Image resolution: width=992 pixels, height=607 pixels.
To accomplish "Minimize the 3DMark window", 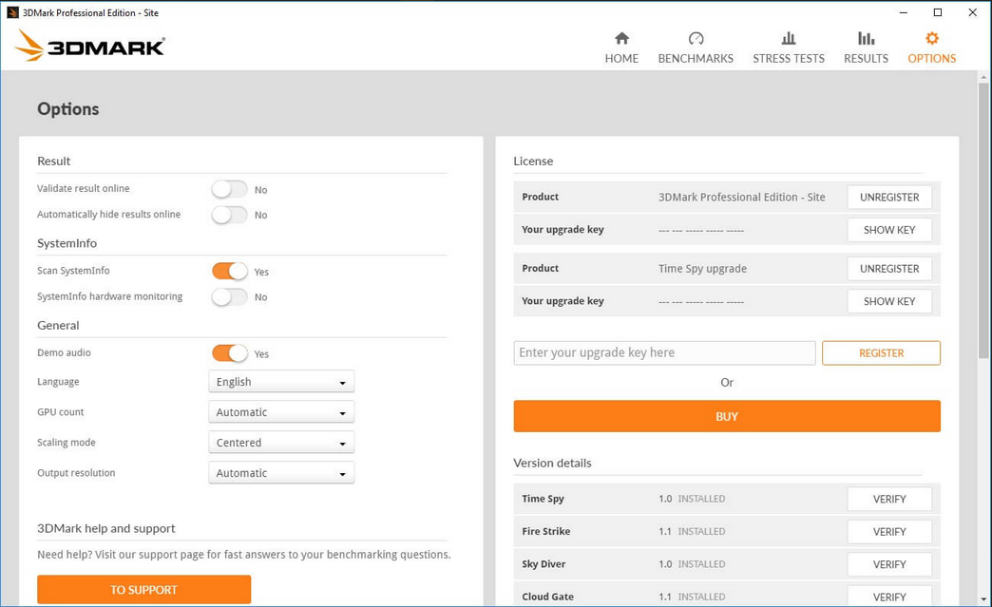I will 904,12.
